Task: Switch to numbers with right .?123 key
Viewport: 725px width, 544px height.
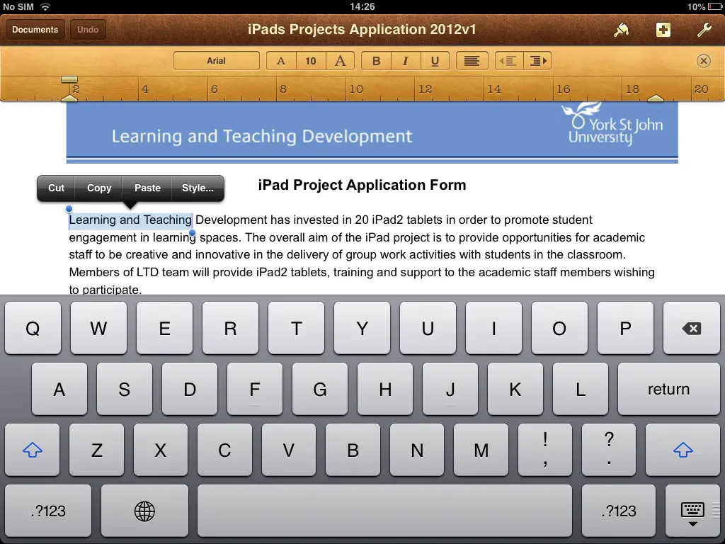Action: pyautogui.click(x=619, y=511)
